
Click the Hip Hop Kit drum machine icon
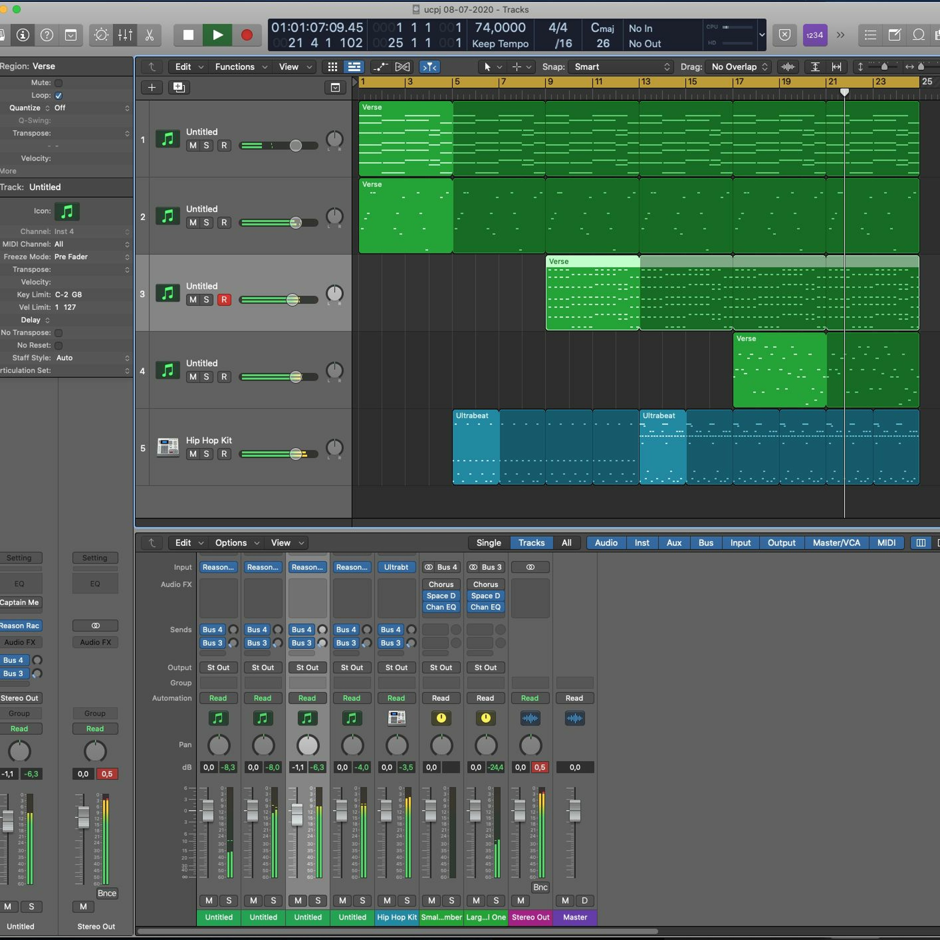tap(167, 446)
